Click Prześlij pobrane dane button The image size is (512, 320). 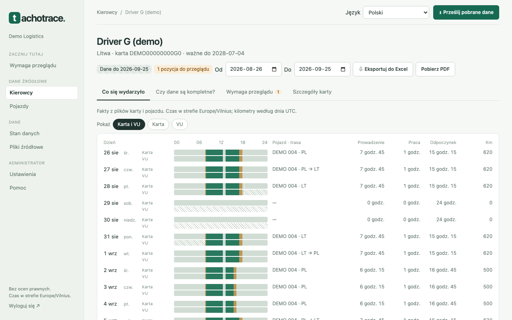tap(466, 12)
